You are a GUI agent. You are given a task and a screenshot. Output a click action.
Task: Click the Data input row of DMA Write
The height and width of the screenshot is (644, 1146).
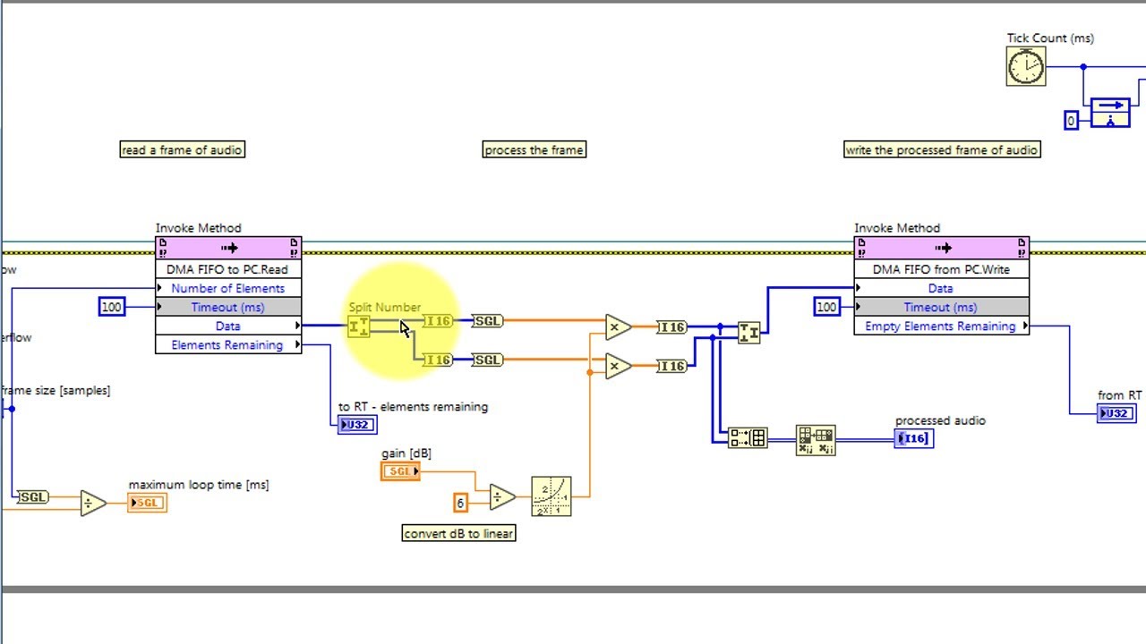(x=941, y=288)
